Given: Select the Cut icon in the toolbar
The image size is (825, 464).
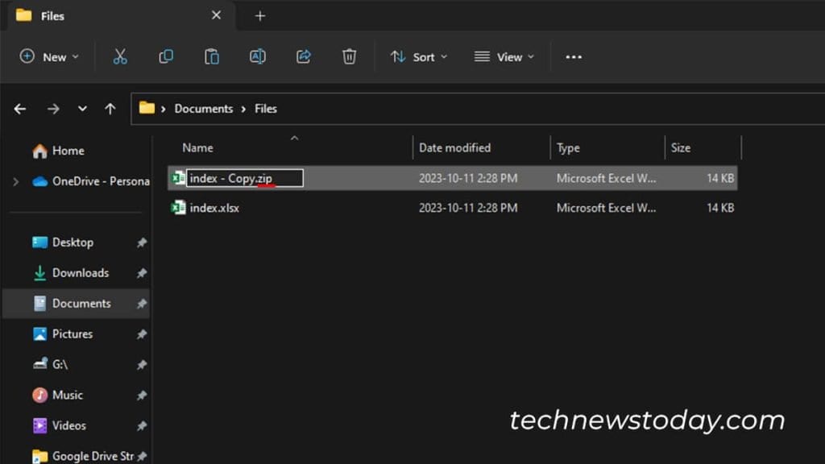Looking at the screenshot, I should click(x=120, y=56).
